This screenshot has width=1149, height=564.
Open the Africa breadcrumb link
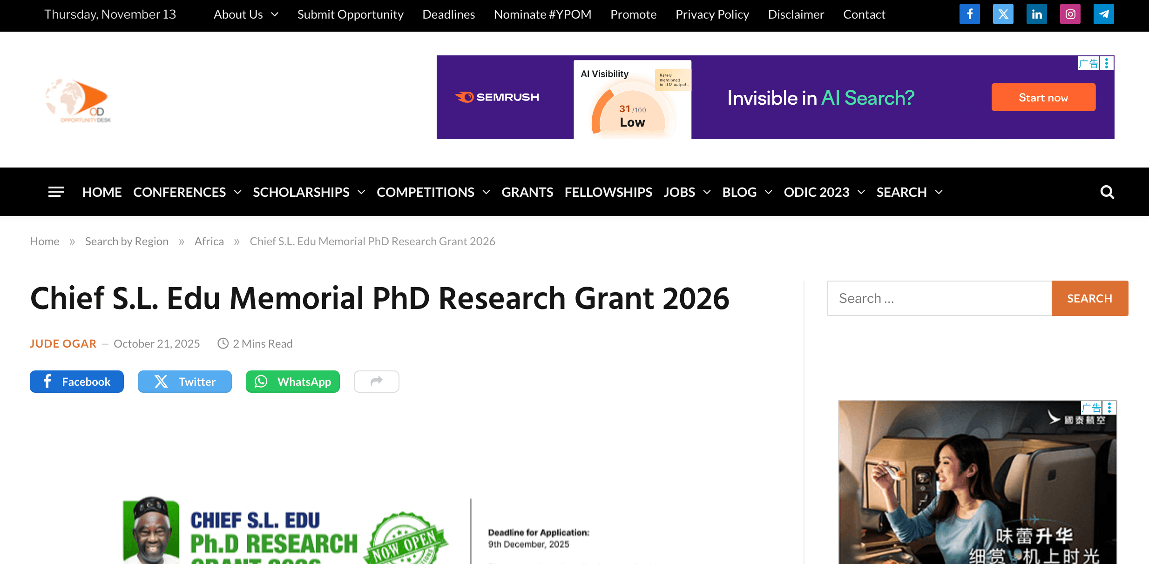[x=209, y=241]
